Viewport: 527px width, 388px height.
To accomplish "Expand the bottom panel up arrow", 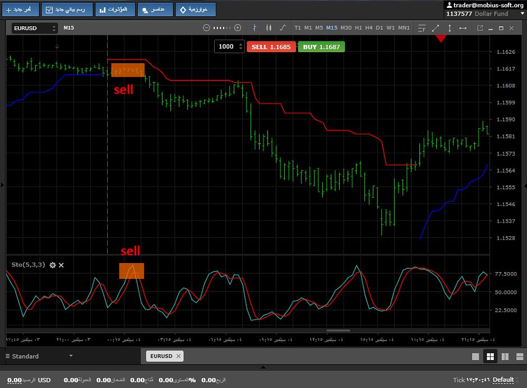I will (263, 367).
